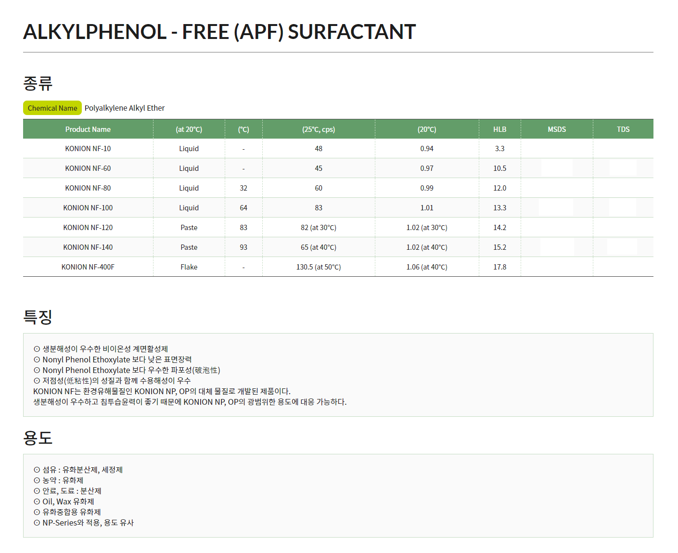Viewport: 678px width, 553px height.
Task: Click the '유화중합용 유화제' bullet line
Action: [67, 512]
